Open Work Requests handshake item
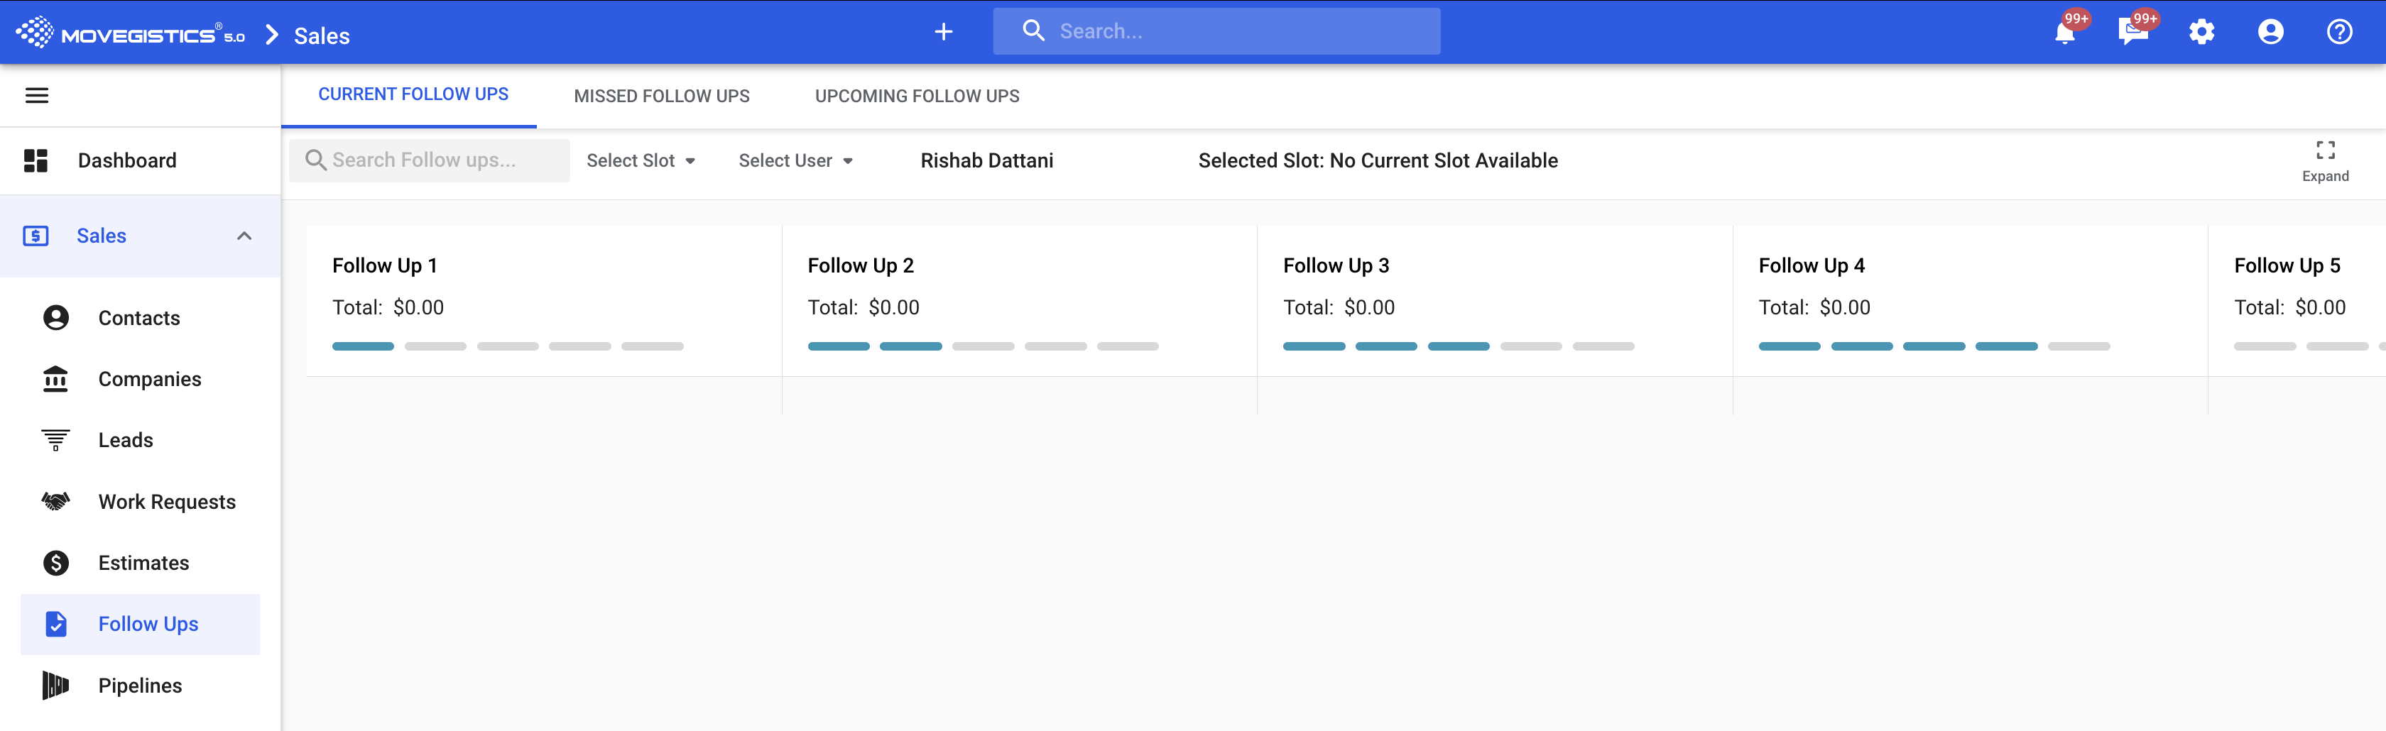Image resolution: width=2386 pixels, height=731 pixels. pos(167,502)
